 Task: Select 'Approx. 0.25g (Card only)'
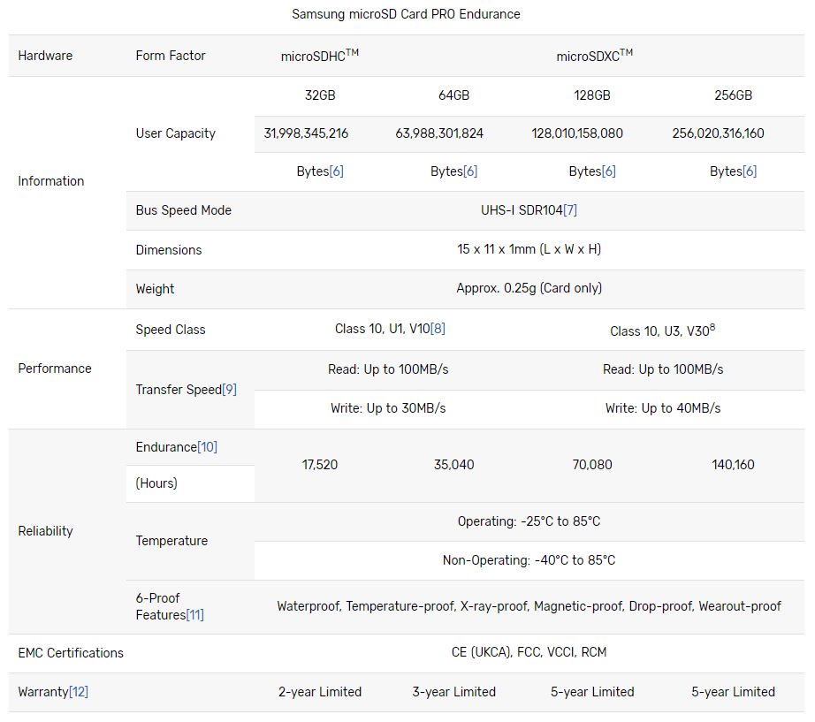[x=529, y=288]
